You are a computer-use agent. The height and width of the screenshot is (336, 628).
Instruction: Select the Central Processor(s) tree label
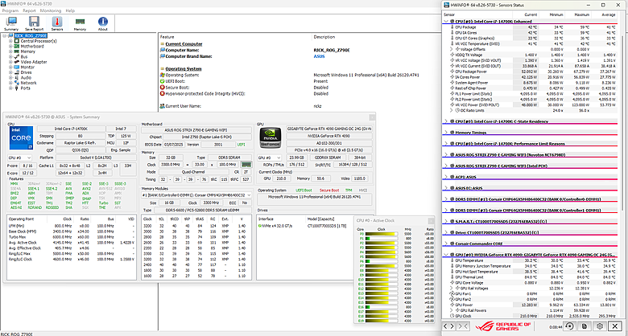pos(39,41)
